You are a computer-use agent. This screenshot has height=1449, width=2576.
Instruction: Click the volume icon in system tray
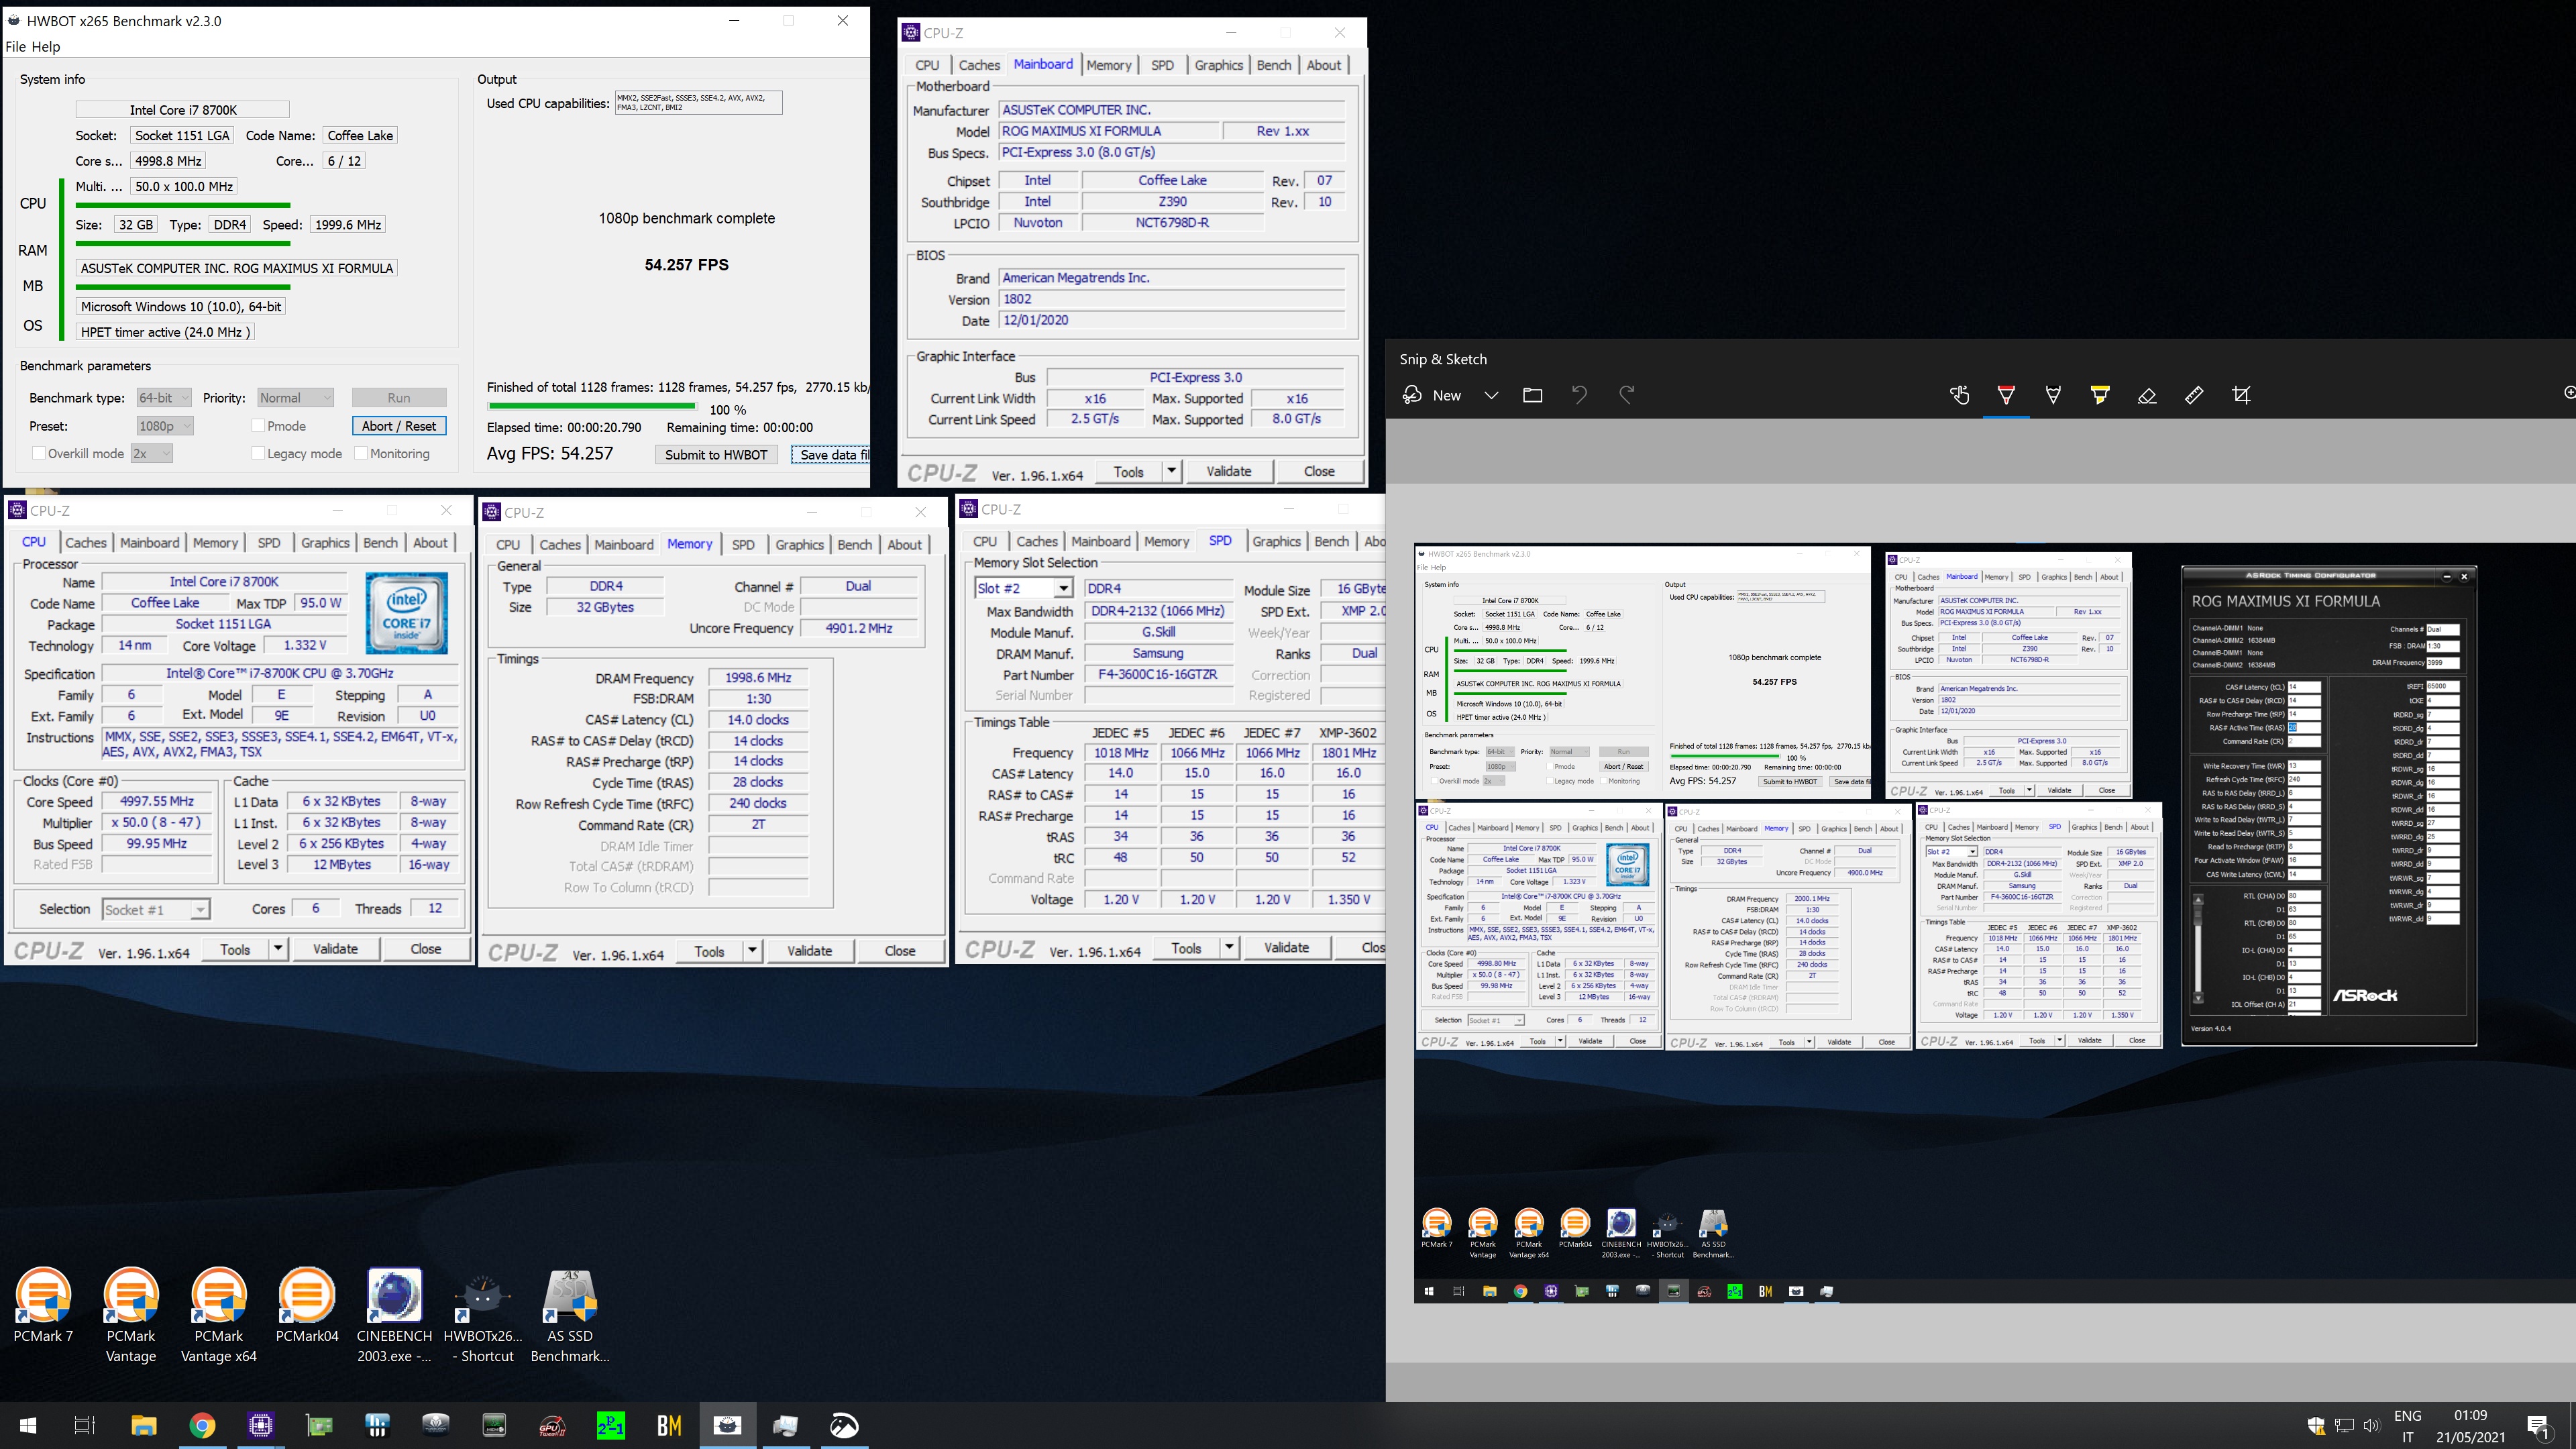(x=2371, y=1425)
